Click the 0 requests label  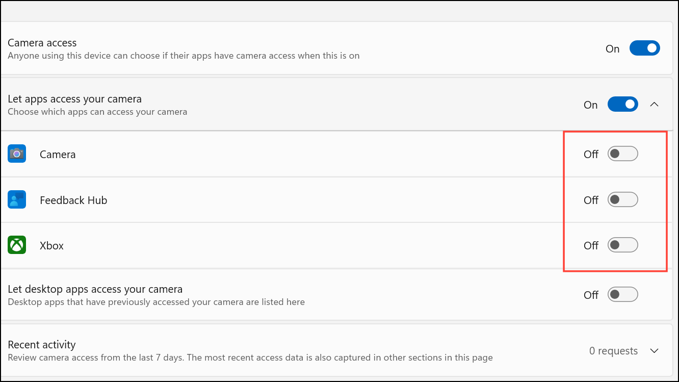pyautogui.click(x=614, y=351)
